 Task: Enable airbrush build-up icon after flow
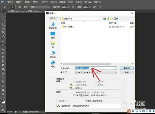pyautogui.click(x=94, y=7)
